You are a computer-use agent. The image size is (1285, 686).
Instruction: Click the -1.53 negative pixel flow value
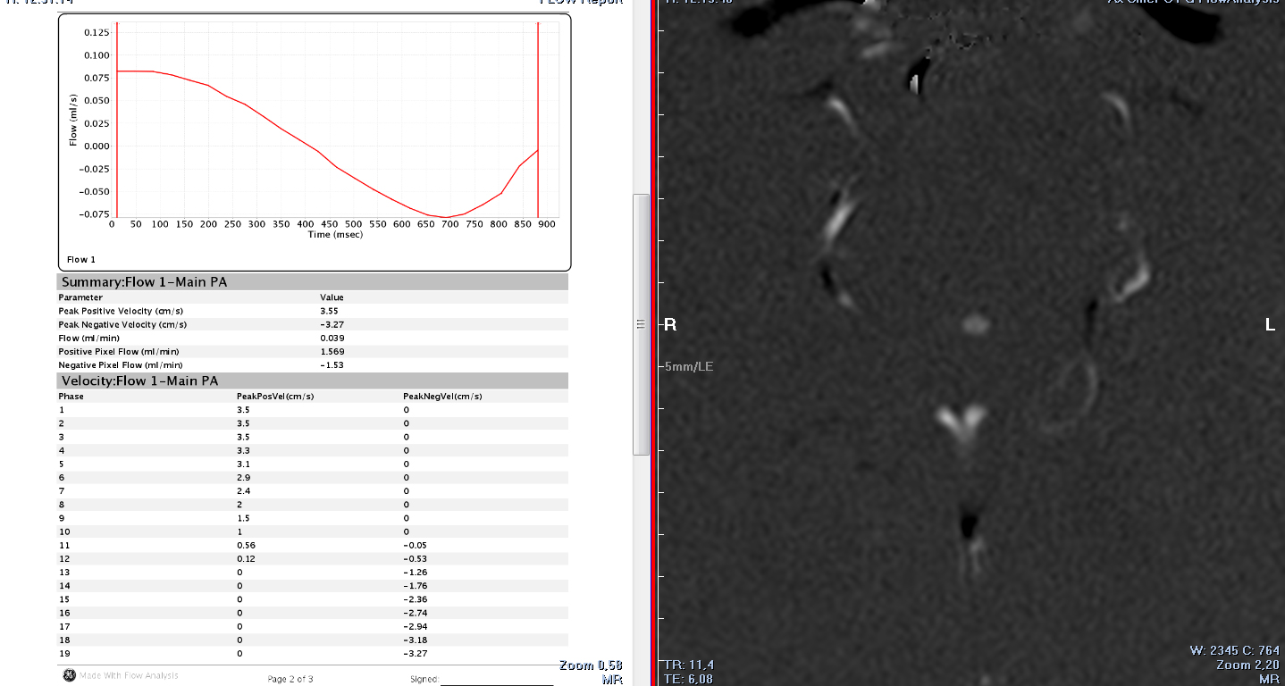[332, 365]
